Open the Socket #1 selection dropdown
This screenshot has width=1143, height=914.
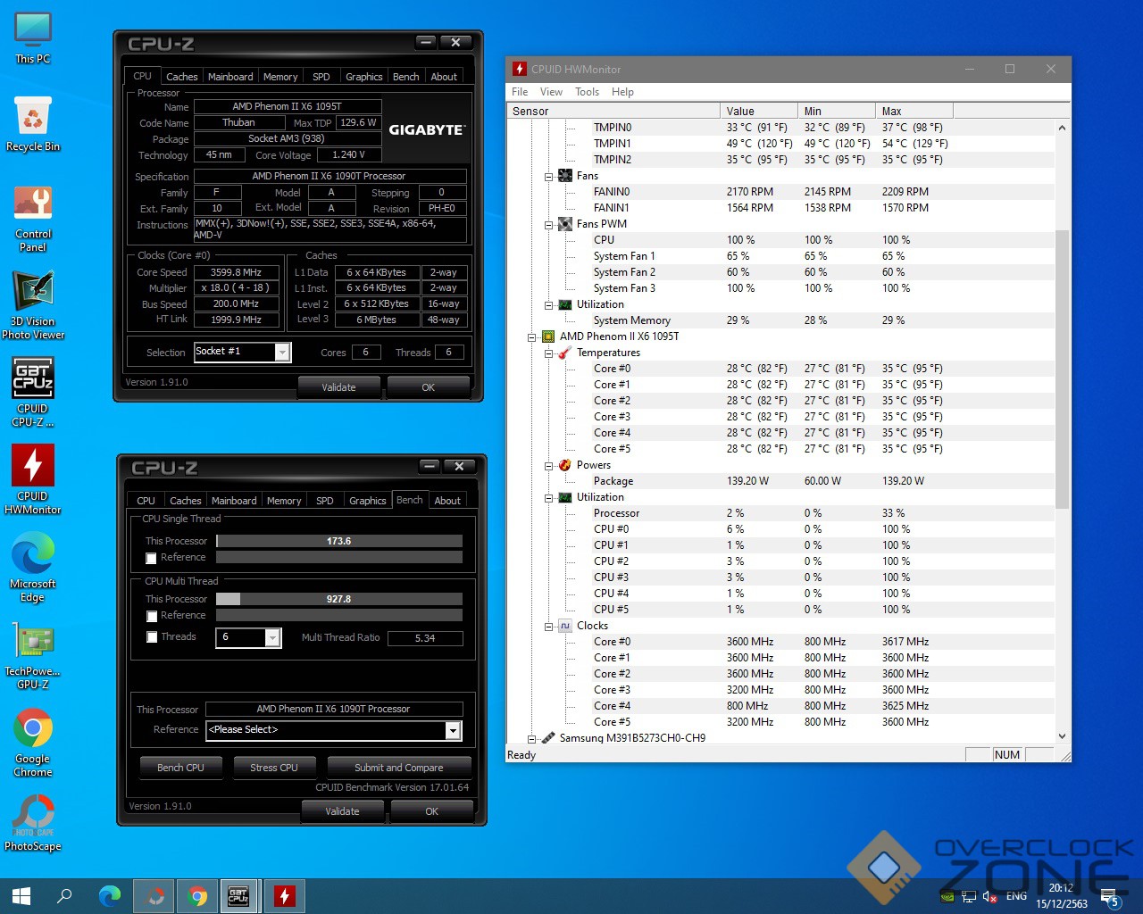(282, 353)
